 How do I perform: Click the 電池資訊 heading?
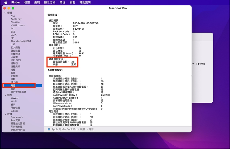[x=53, y=15]
